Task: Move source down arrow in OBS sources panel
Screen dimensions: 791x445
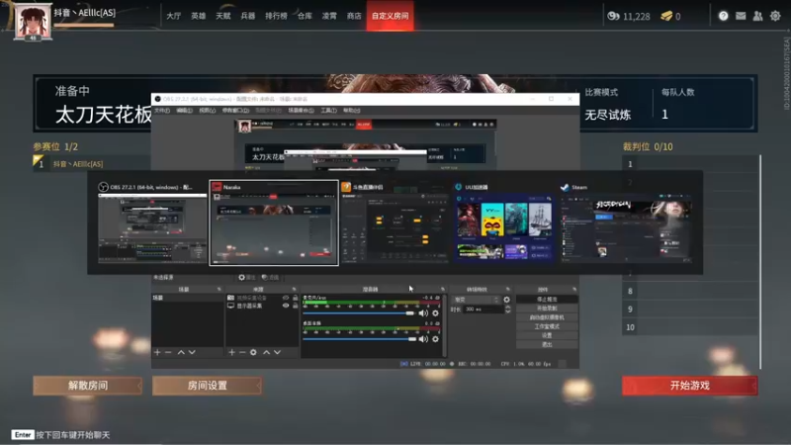Action: point(277,352)
